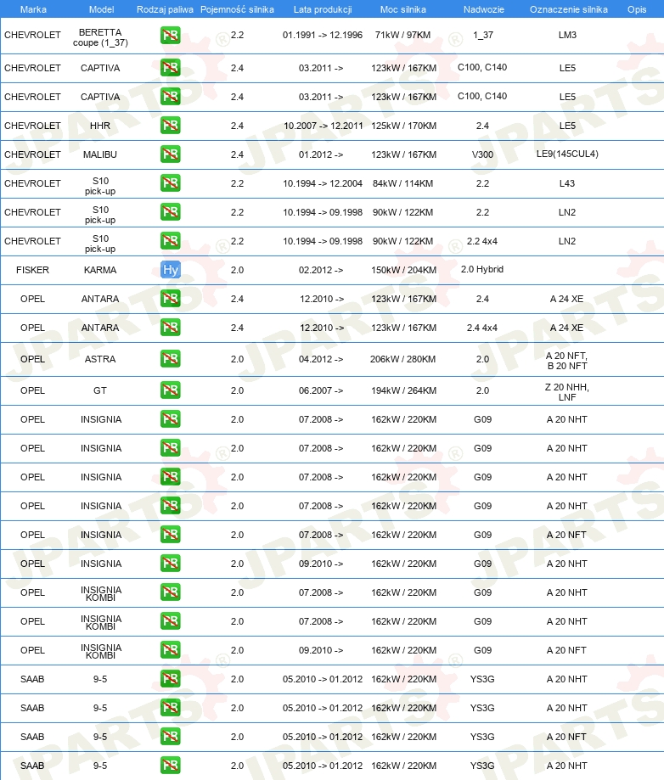Click the petrol fuel icon in the HHR row
The height and width of the screenshot is (780, 664).
tap(170, 126)
